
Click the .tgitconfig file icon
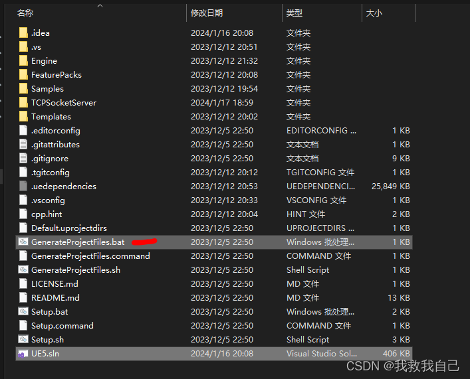23,172
